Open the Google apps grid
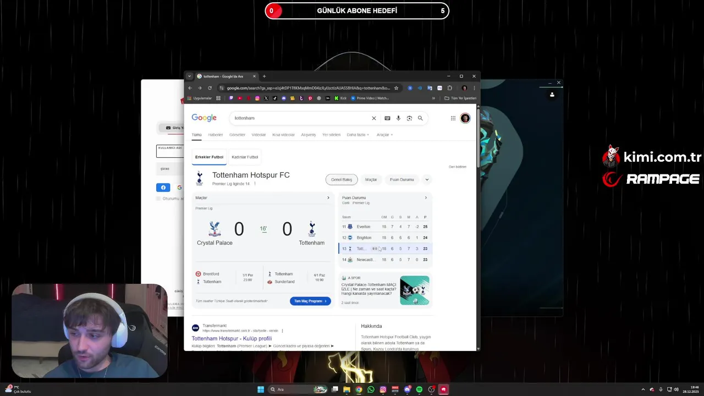 click(453, 118)
